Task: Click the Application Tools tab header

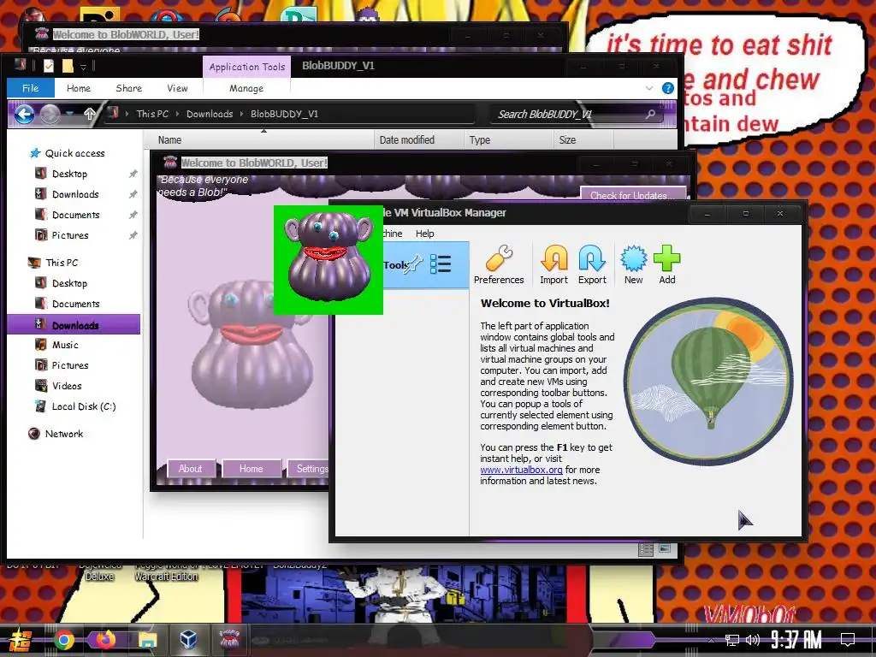Action: (x=247, y=67)
